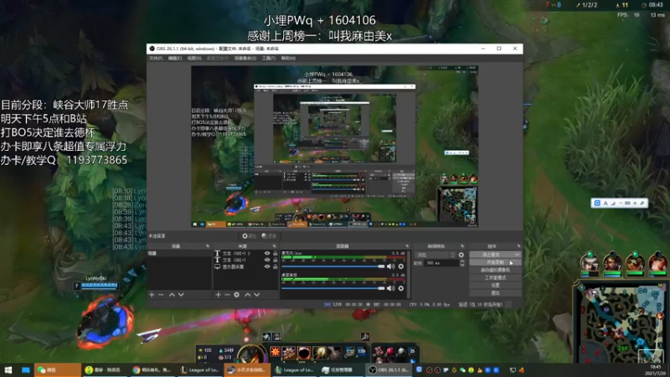The height and width of the screenshot is (377, 670).
Task: Adjust the 桌面音频 volume slider
Action: tap(332, 288)
